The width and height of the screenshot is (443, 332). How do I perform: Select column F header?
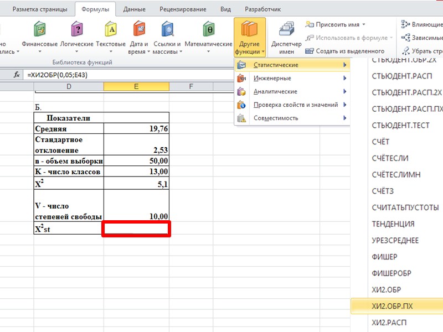click(x=191, y=86)
